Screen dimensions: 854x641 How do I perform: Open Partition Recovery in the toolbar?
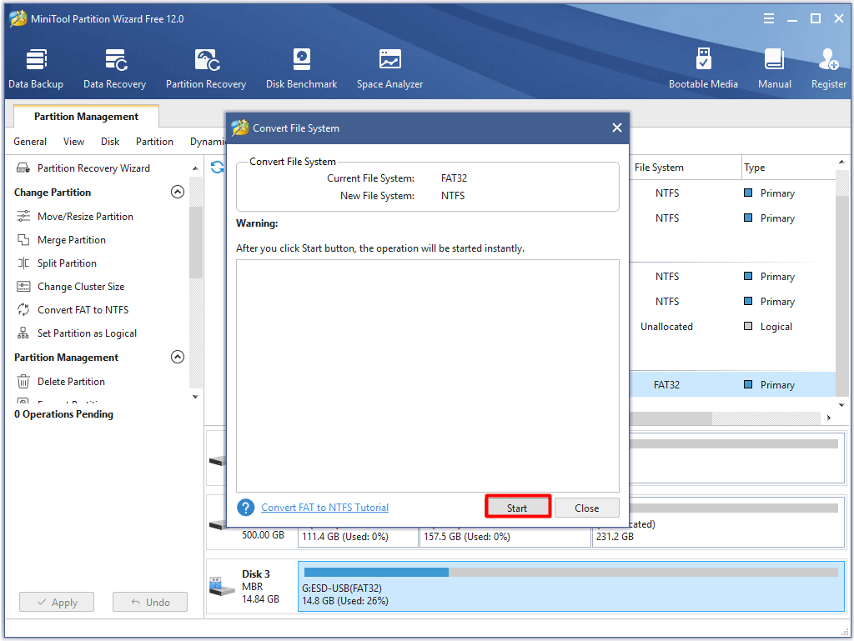pyautogui.click(x=206, y=68)
